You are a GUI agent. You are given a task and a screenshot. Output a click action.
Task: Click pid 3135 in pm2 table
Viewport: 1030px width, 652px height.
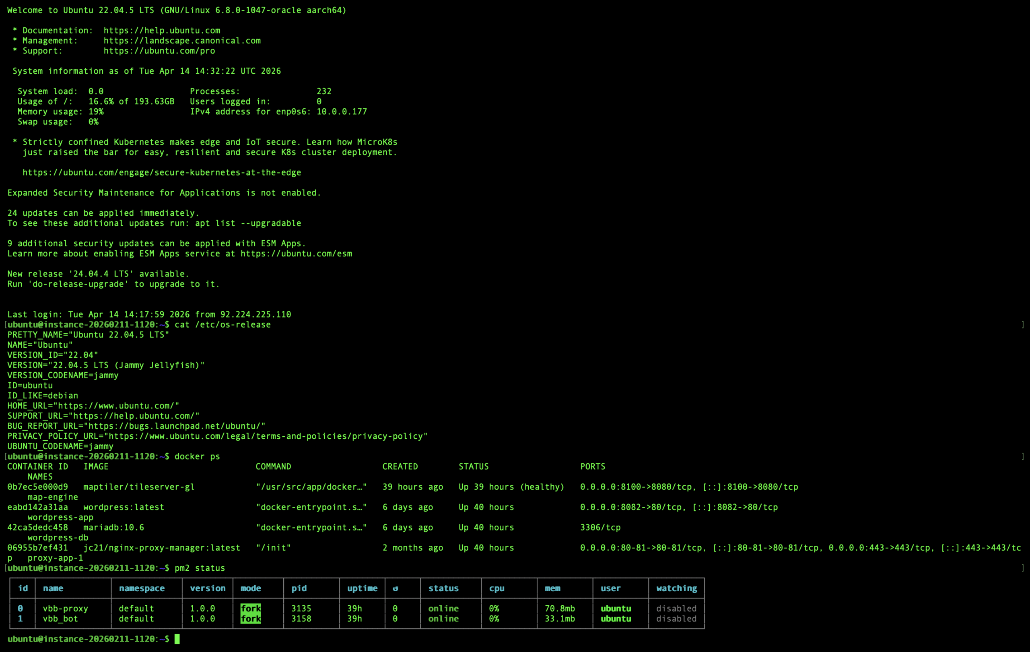301,609
